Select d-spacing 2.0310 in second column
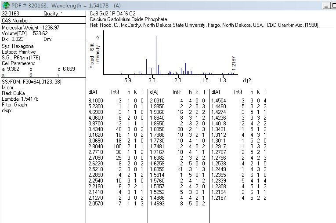Viewport: 336px width, 223px height. click(x=157, y=101)
